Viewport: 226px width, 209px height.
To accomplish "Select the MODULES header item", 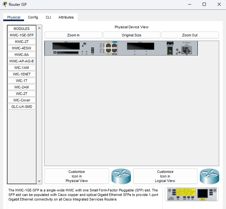I will [x=22, y=29].
